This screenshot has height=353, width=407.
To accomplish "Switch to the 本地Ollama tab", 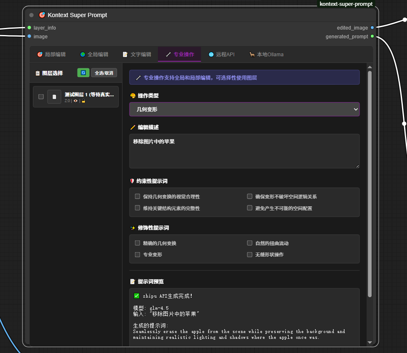I will coord(266,54).
